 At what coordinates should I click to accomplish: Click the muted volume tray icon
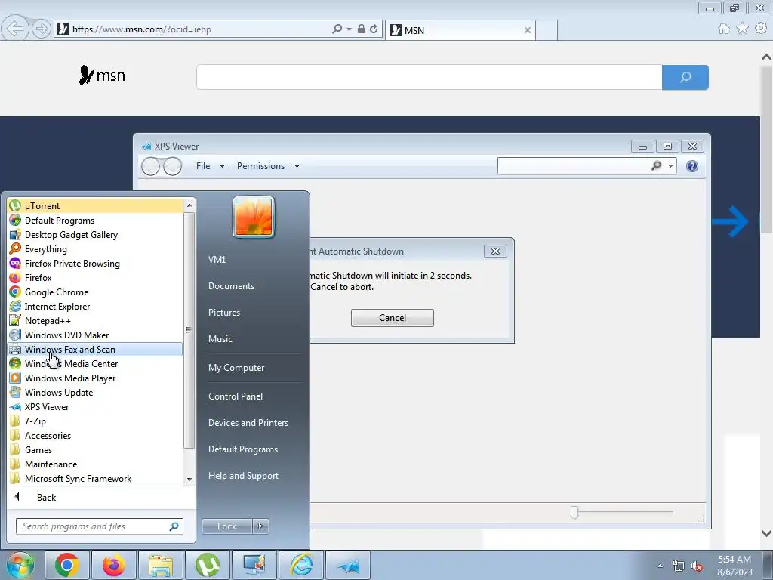[x=697, y=566]
